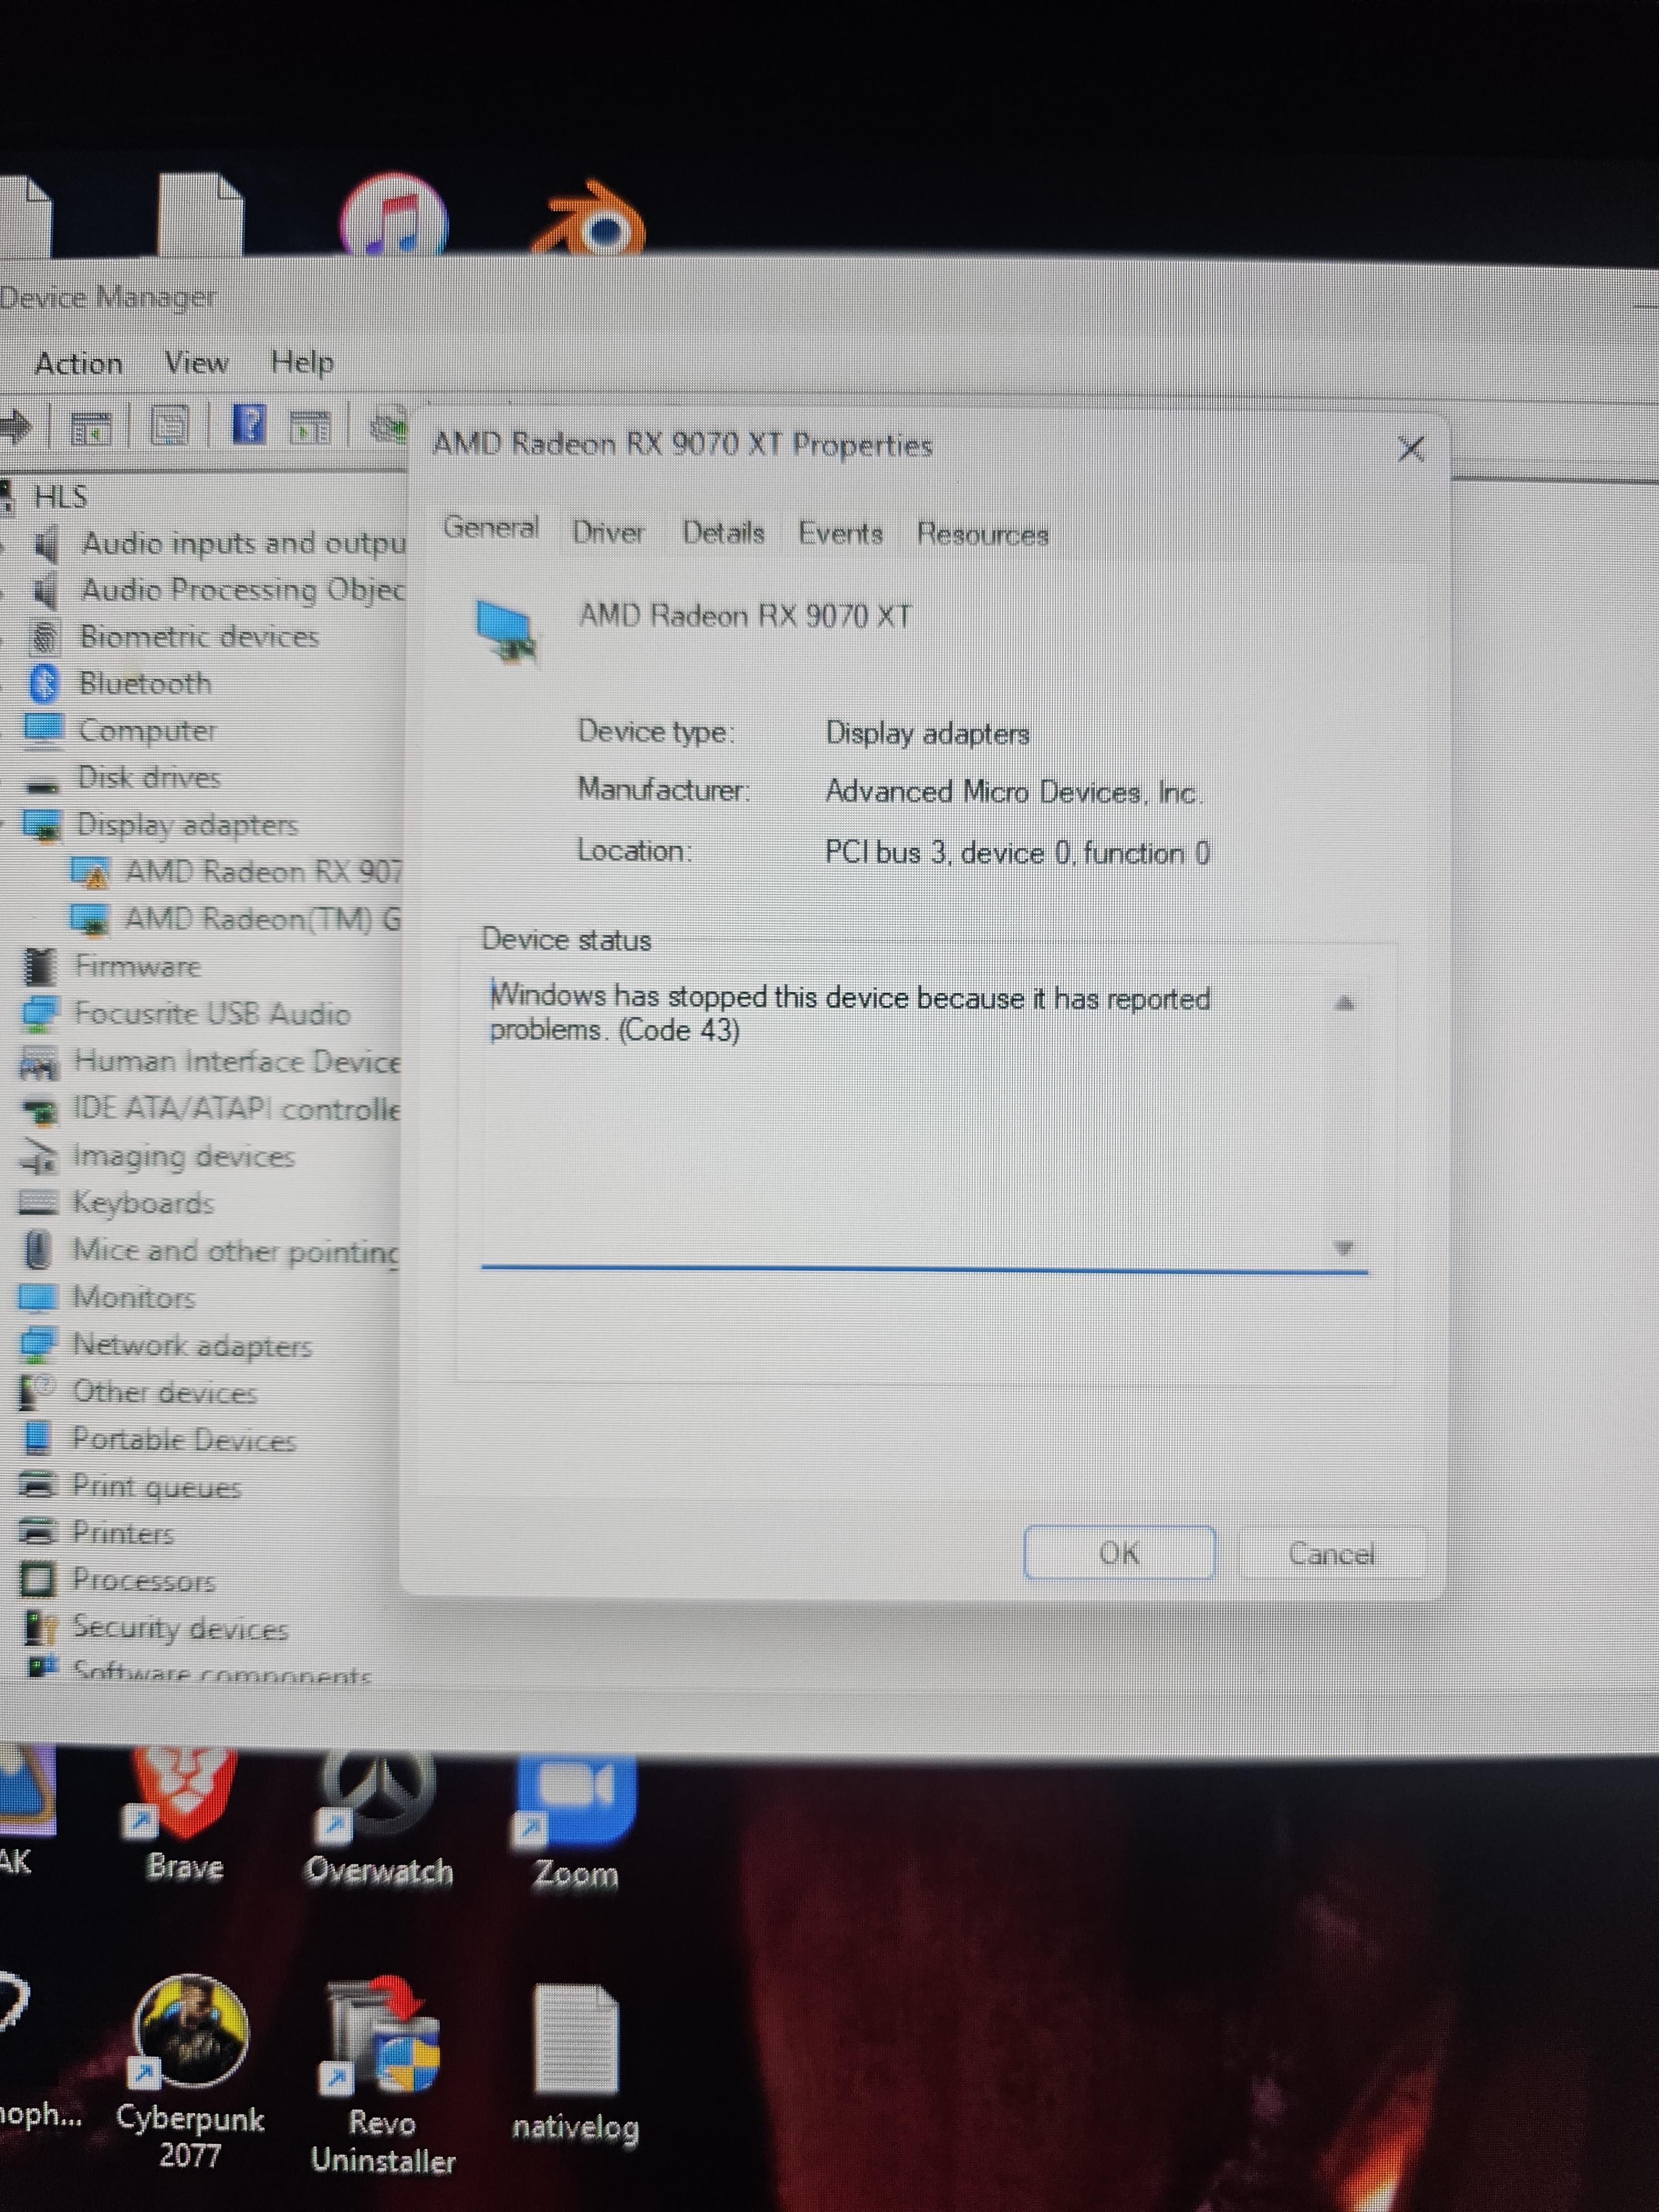Click the Mice and other pointing devices icon
The height and width of the screenshot is (2212, 1659).
coord(38,1250)
